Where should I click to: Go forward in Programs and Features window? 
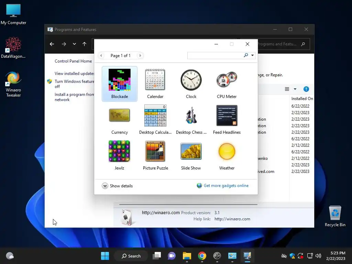[x=64, y=44]
